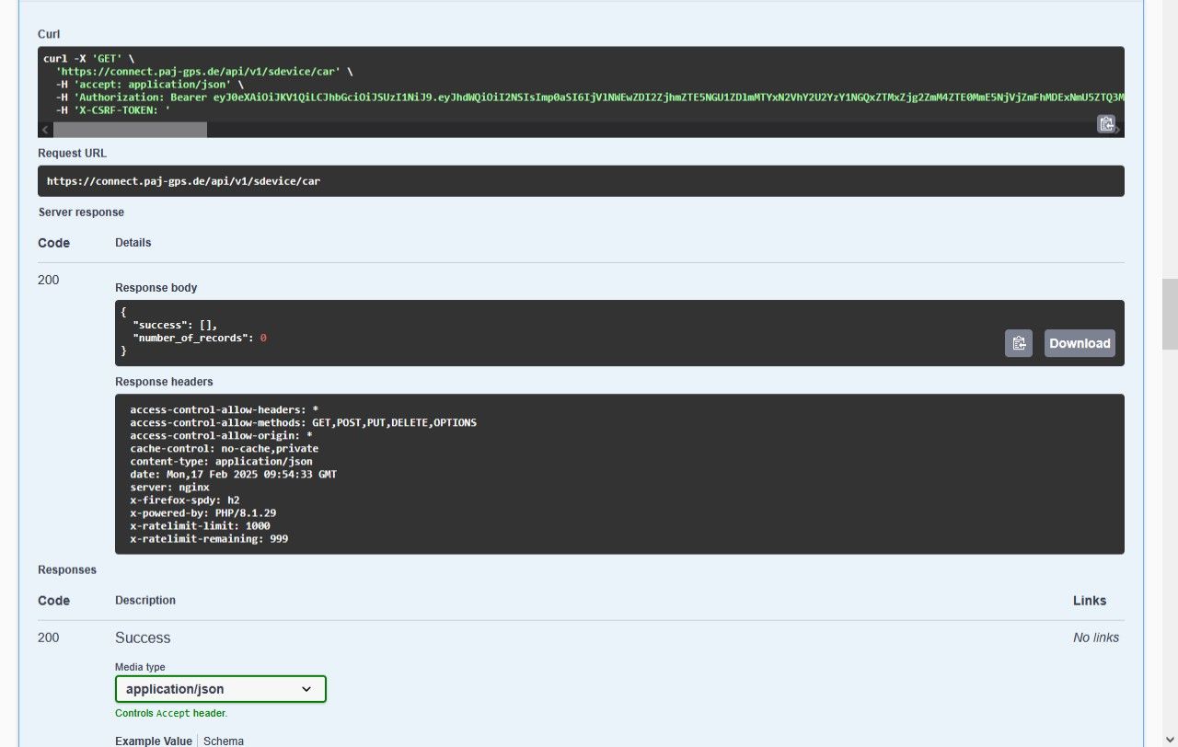The image size is (1178, 747).
Task: Click the Description column header
Action: click(145, 601)
